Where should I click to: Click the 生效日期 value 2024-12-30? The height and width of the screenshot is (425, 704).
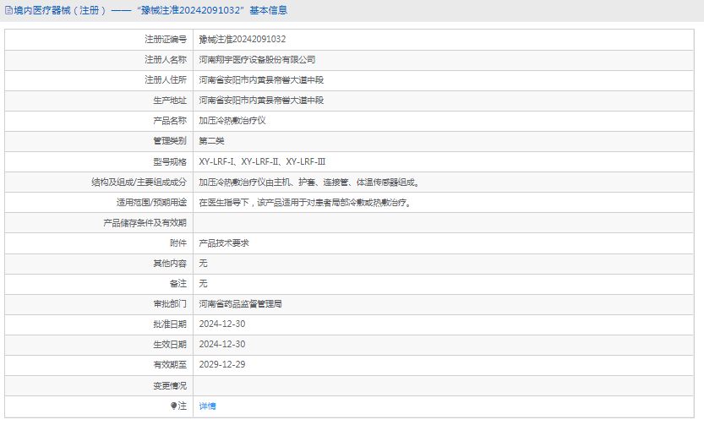coord(222,344)
